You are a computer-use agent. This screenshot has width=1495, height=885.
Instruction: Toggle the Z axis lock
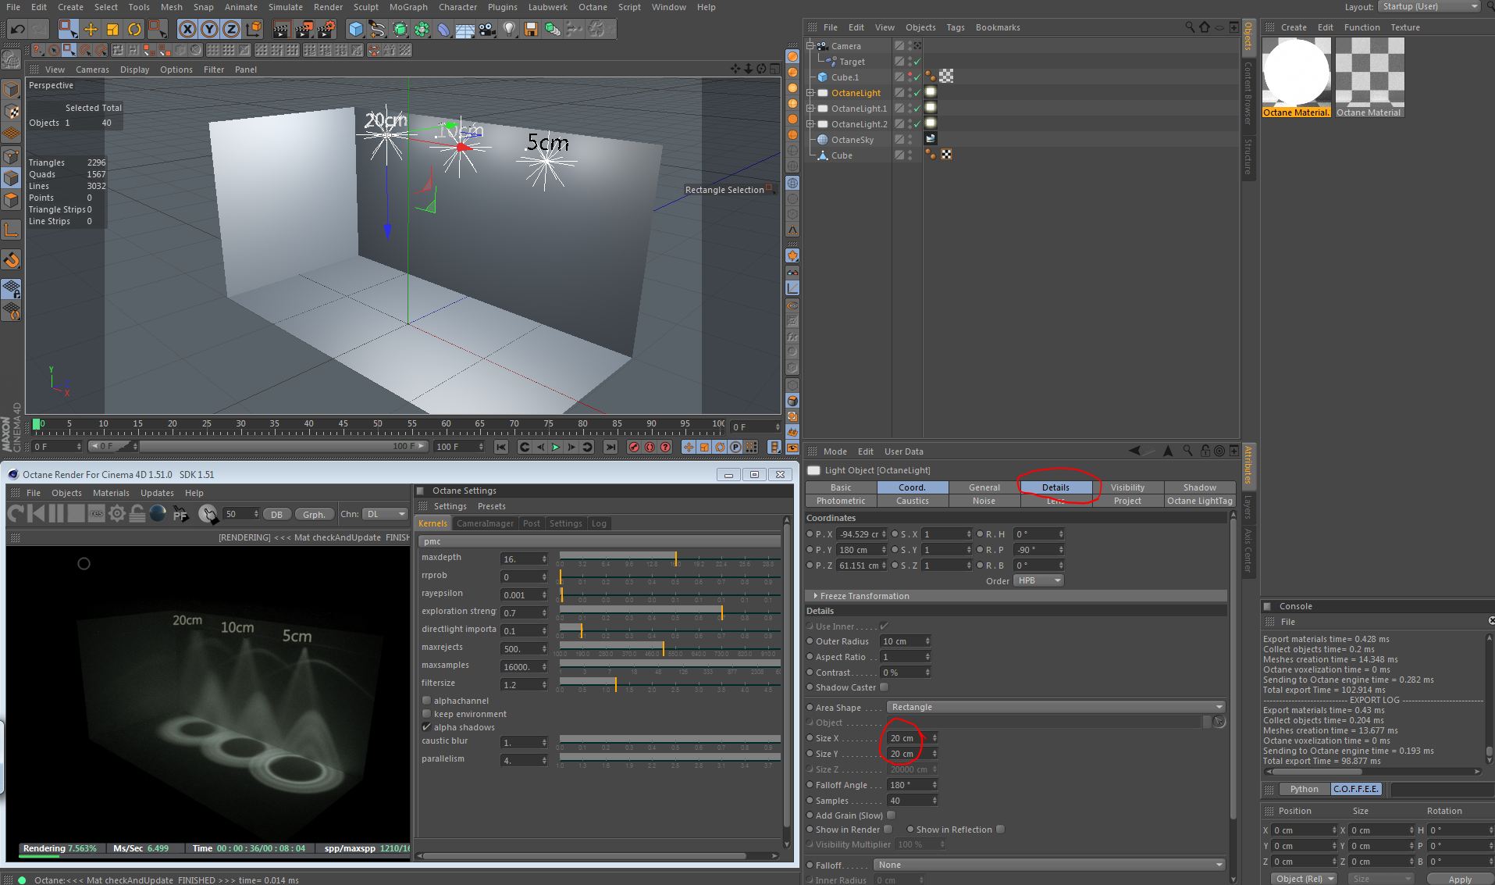tap(231, 30)
